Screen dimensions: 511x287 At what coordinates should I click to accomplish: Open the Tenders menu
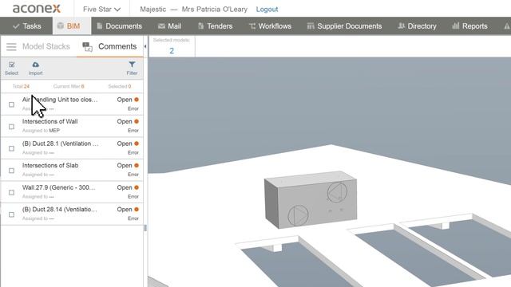pyautogui.click(x=215, y=26)
